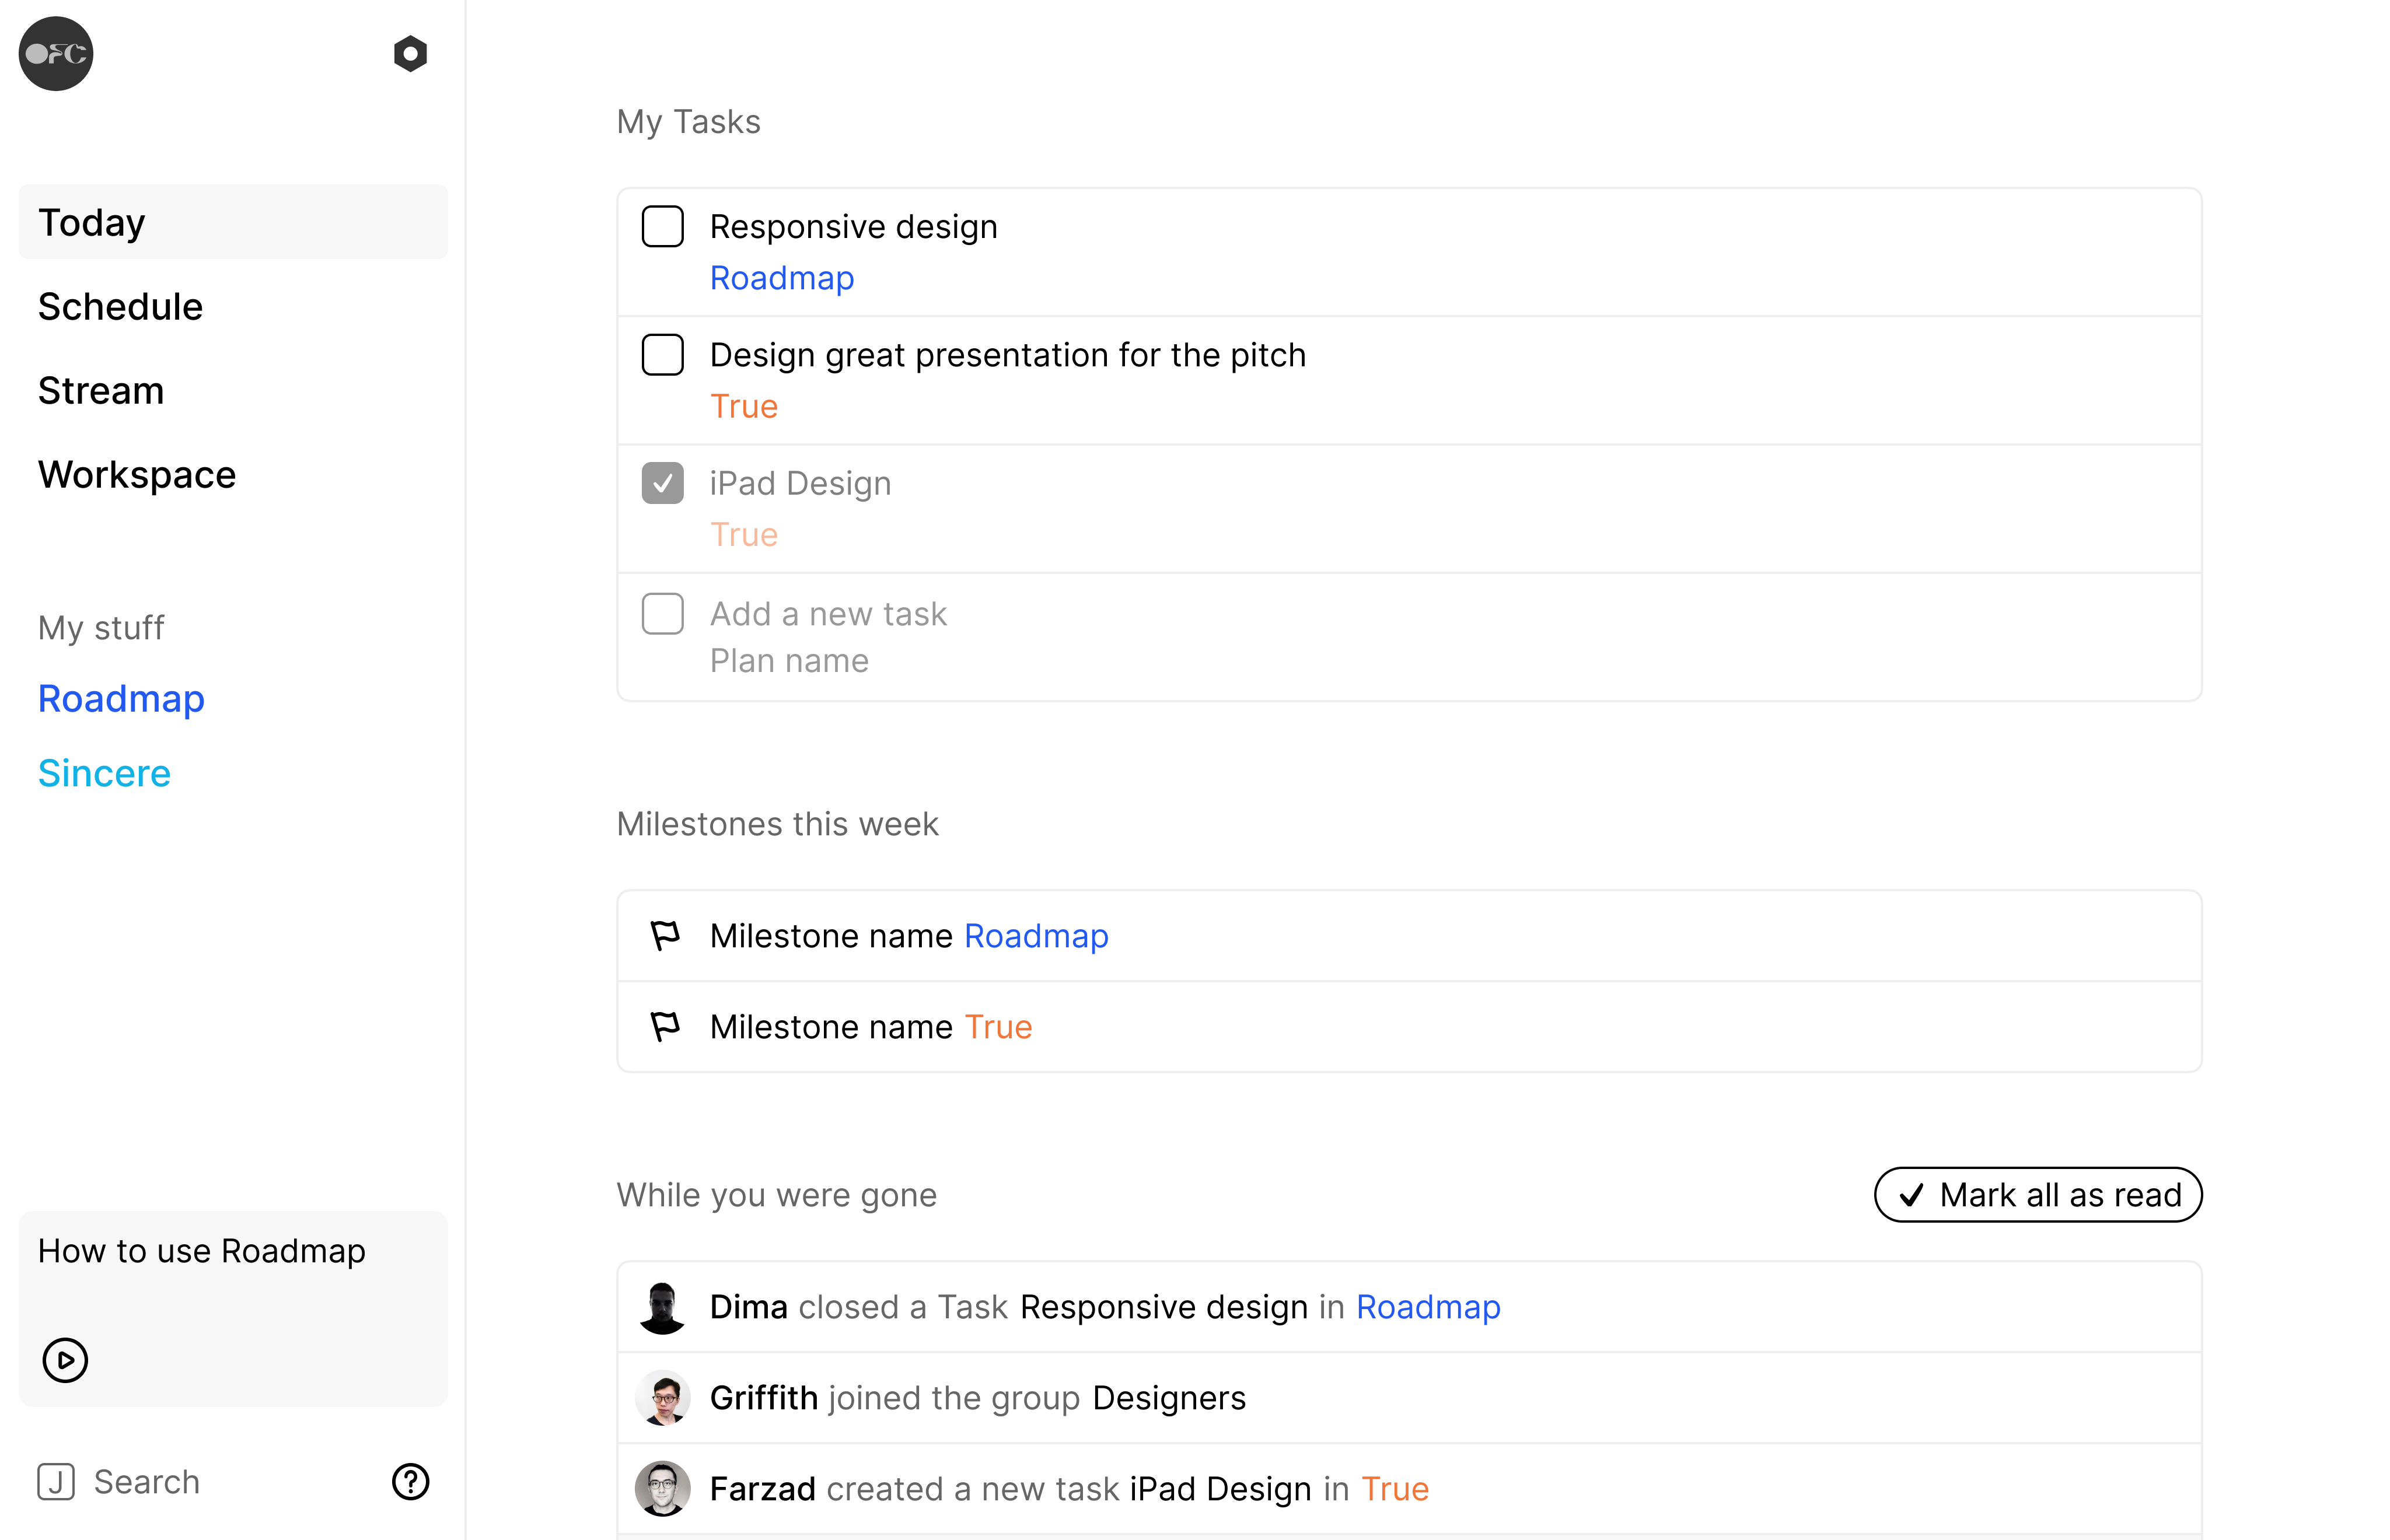Click the My stuff sidebar label
The height and width of the screenshot is (1540, 2390).
[101, 628]
